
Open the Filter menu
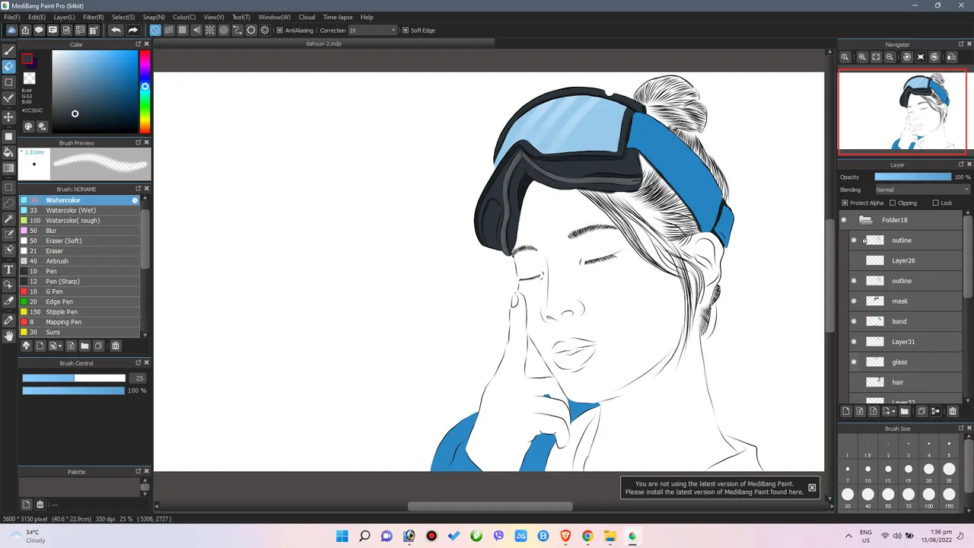tap(94, 17)
